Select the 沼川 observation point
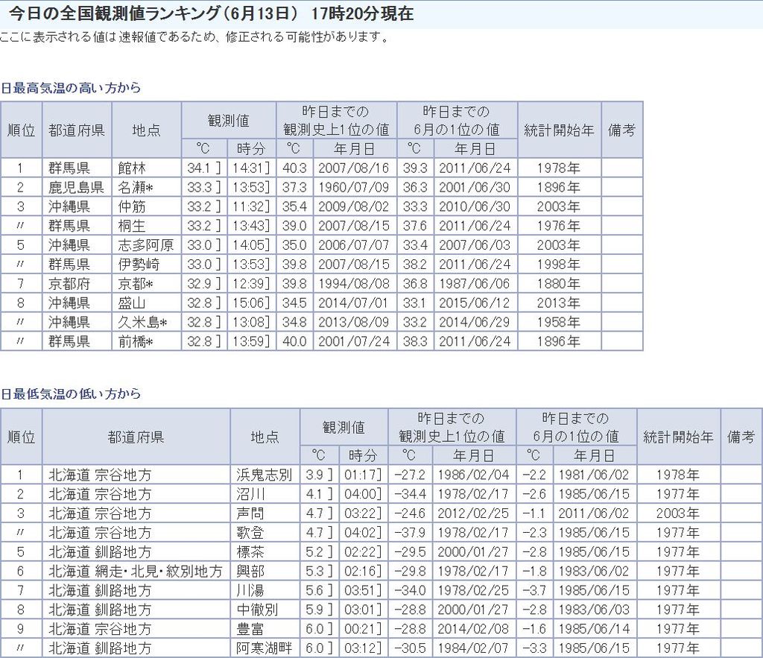Viewport: 763px width, 658px height. [250, 494]
